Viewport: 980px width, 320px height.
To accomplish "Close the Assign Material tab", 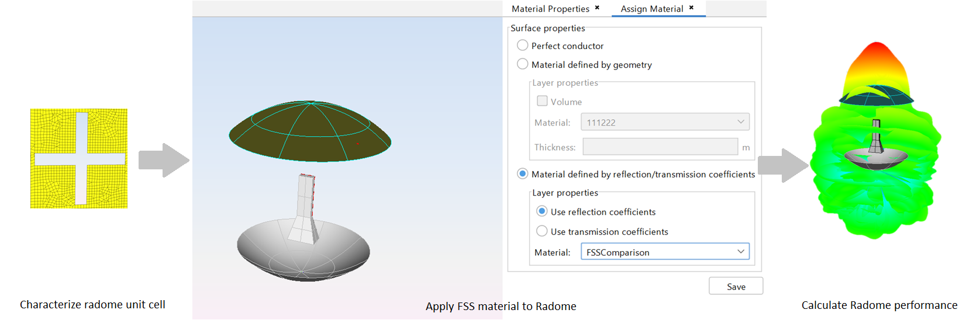I will 691,8.
